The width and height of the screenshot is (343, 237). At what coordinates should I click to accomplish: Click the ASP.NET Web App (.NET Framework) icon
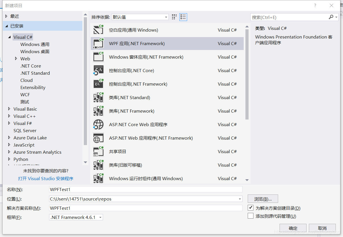coord(98,138)
